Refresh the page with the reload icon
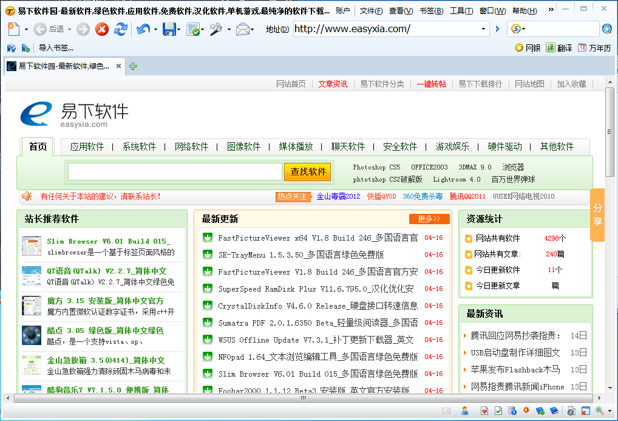Screen dimensions: 618x421 (x=121, y=29)
